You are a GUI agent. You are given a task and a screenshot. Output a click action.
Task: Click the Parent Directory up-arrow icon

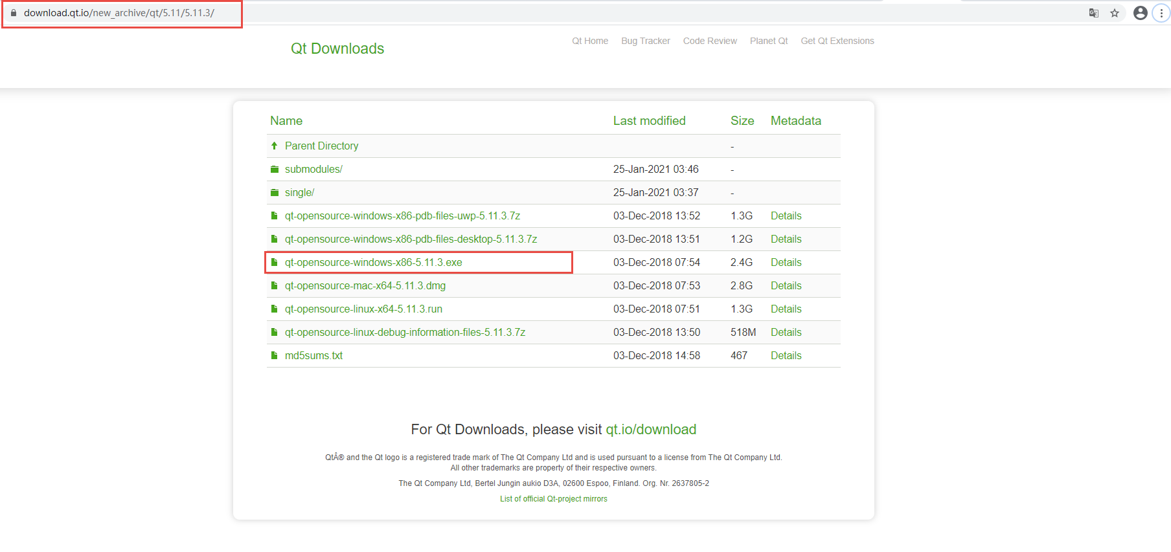pyautogui.click(x=275, y=146)
